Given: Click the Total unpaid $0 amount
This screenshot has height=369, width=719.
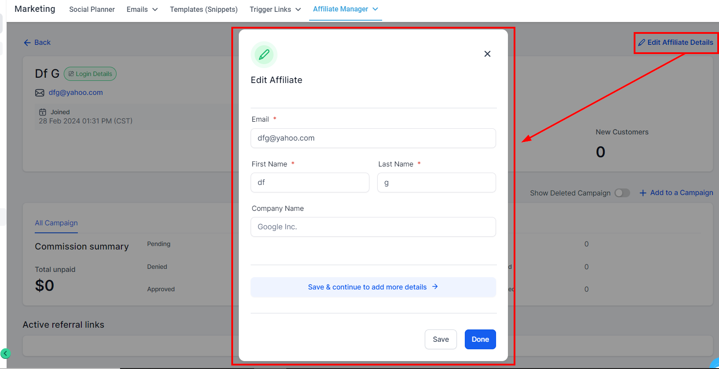Looking at the screenshot, I should (44, 286).
